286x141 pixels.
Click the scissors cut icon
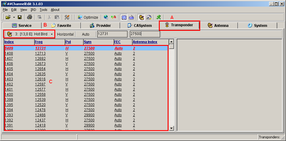pyautogui.click(x=50, y=17)
